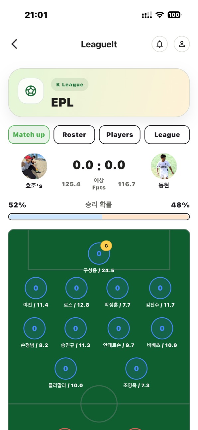Screen dimensions: 198x430
Task: Tap 효준's team avatar photo
Action: coord(34,166)
